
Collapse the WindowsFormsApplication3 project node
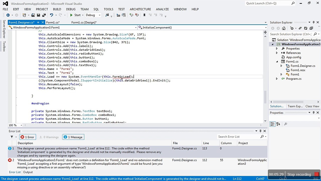click(273, 44)
